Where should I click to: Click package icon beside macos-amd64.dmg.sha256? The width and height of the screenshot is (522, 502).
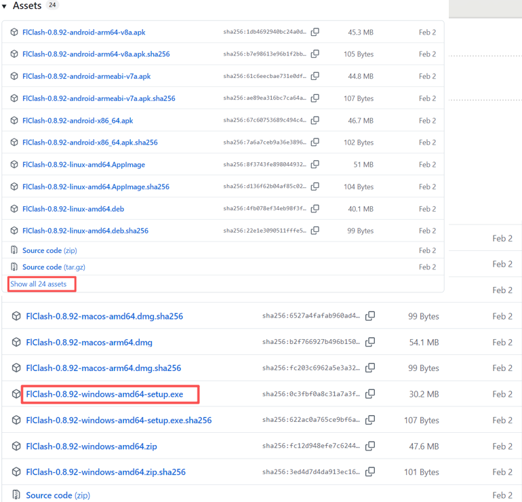16,316
